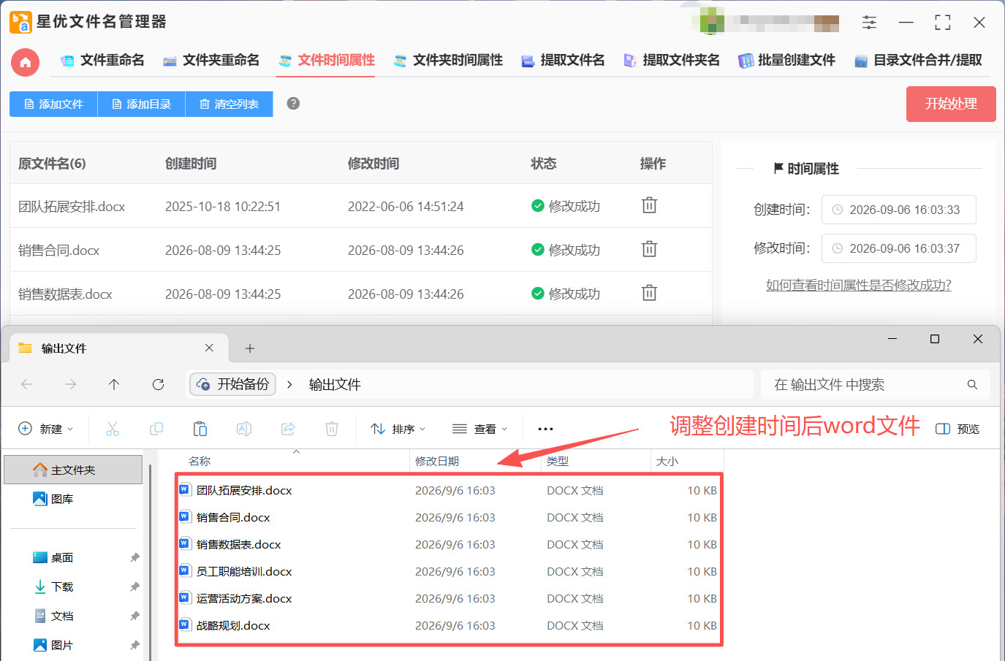The height and width of the screenshot is (661, 1005).
Task: Select the 文件时间属性 tab
Action: tap(327, 60)
